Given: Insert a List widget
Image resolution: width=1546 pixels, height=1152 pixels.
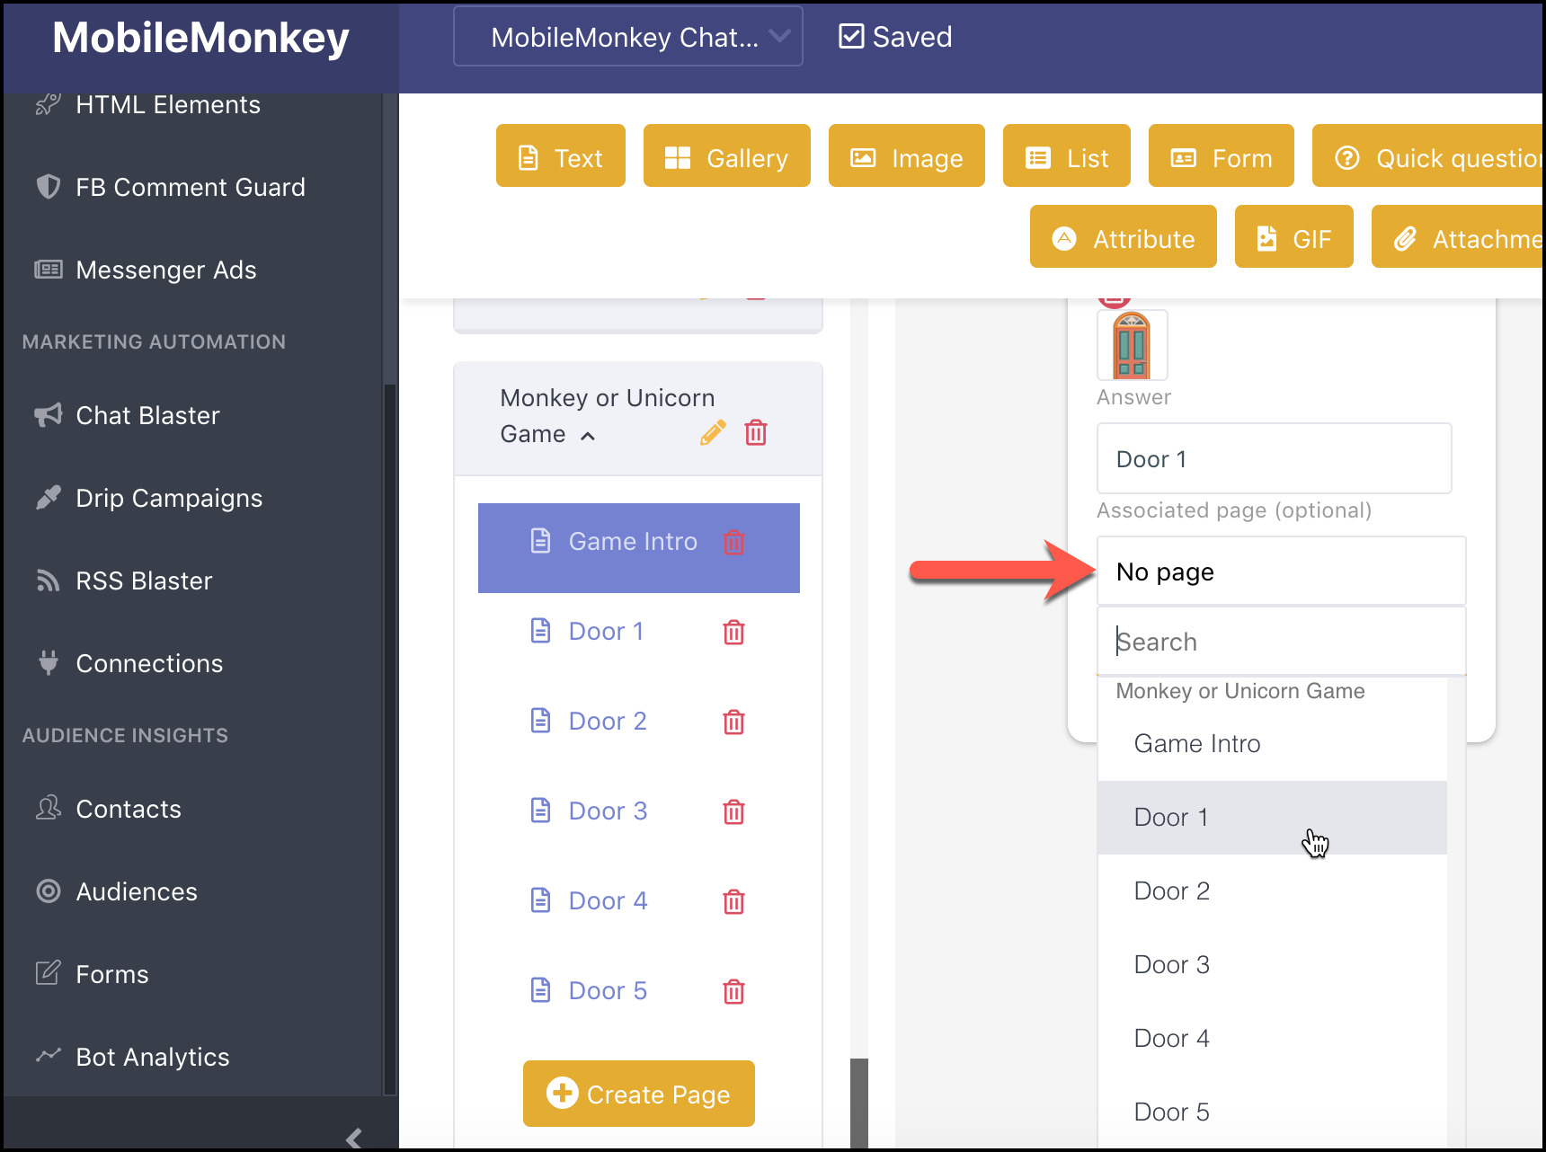Looking at the screenshot, I should 1066,155.
